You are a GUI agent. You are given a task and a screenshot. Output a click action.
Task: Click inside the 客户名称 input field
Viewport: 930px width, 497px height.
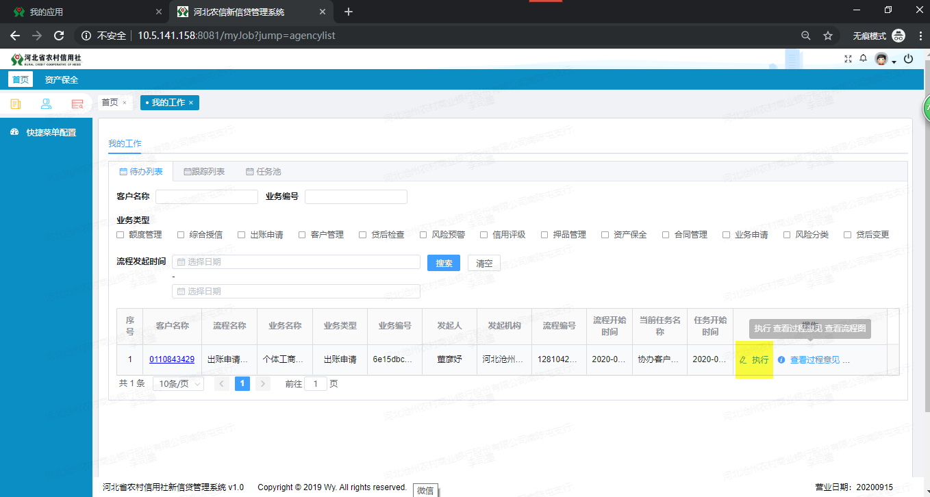206,196
